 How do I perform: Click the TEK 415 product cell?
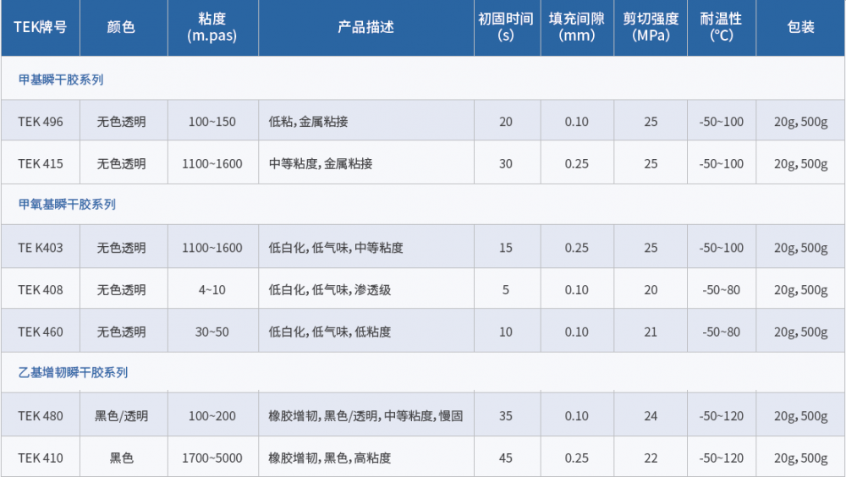(x=41, y=163)
